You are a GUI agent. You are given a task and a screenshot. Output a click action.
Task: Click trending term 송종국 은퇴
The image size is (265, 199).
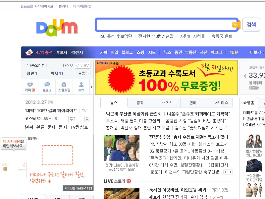[222, 36]
